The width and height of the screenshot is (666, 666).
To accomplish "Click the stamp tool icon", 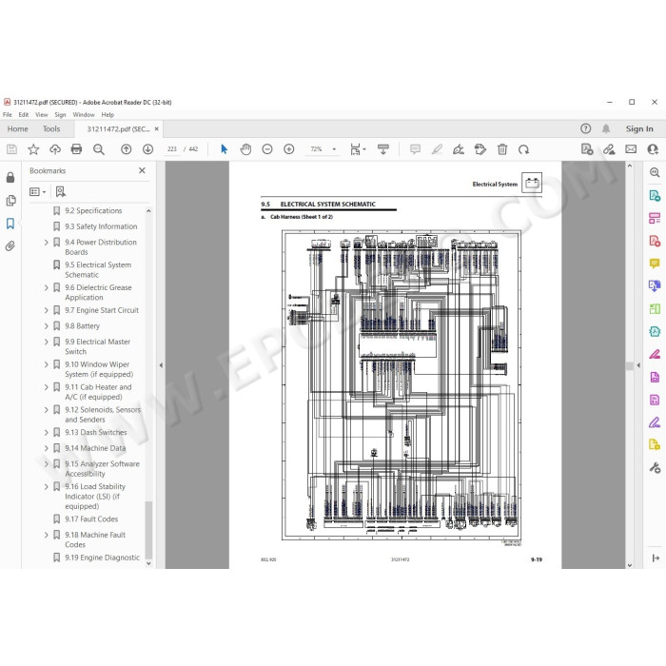I will click(480, 149).
